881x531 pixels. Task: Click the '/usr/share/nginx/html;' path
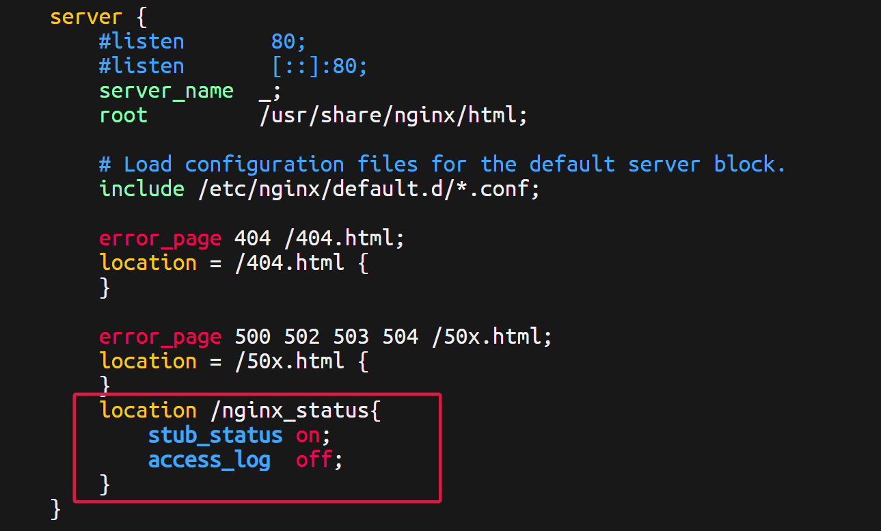(x=394, y=115)
